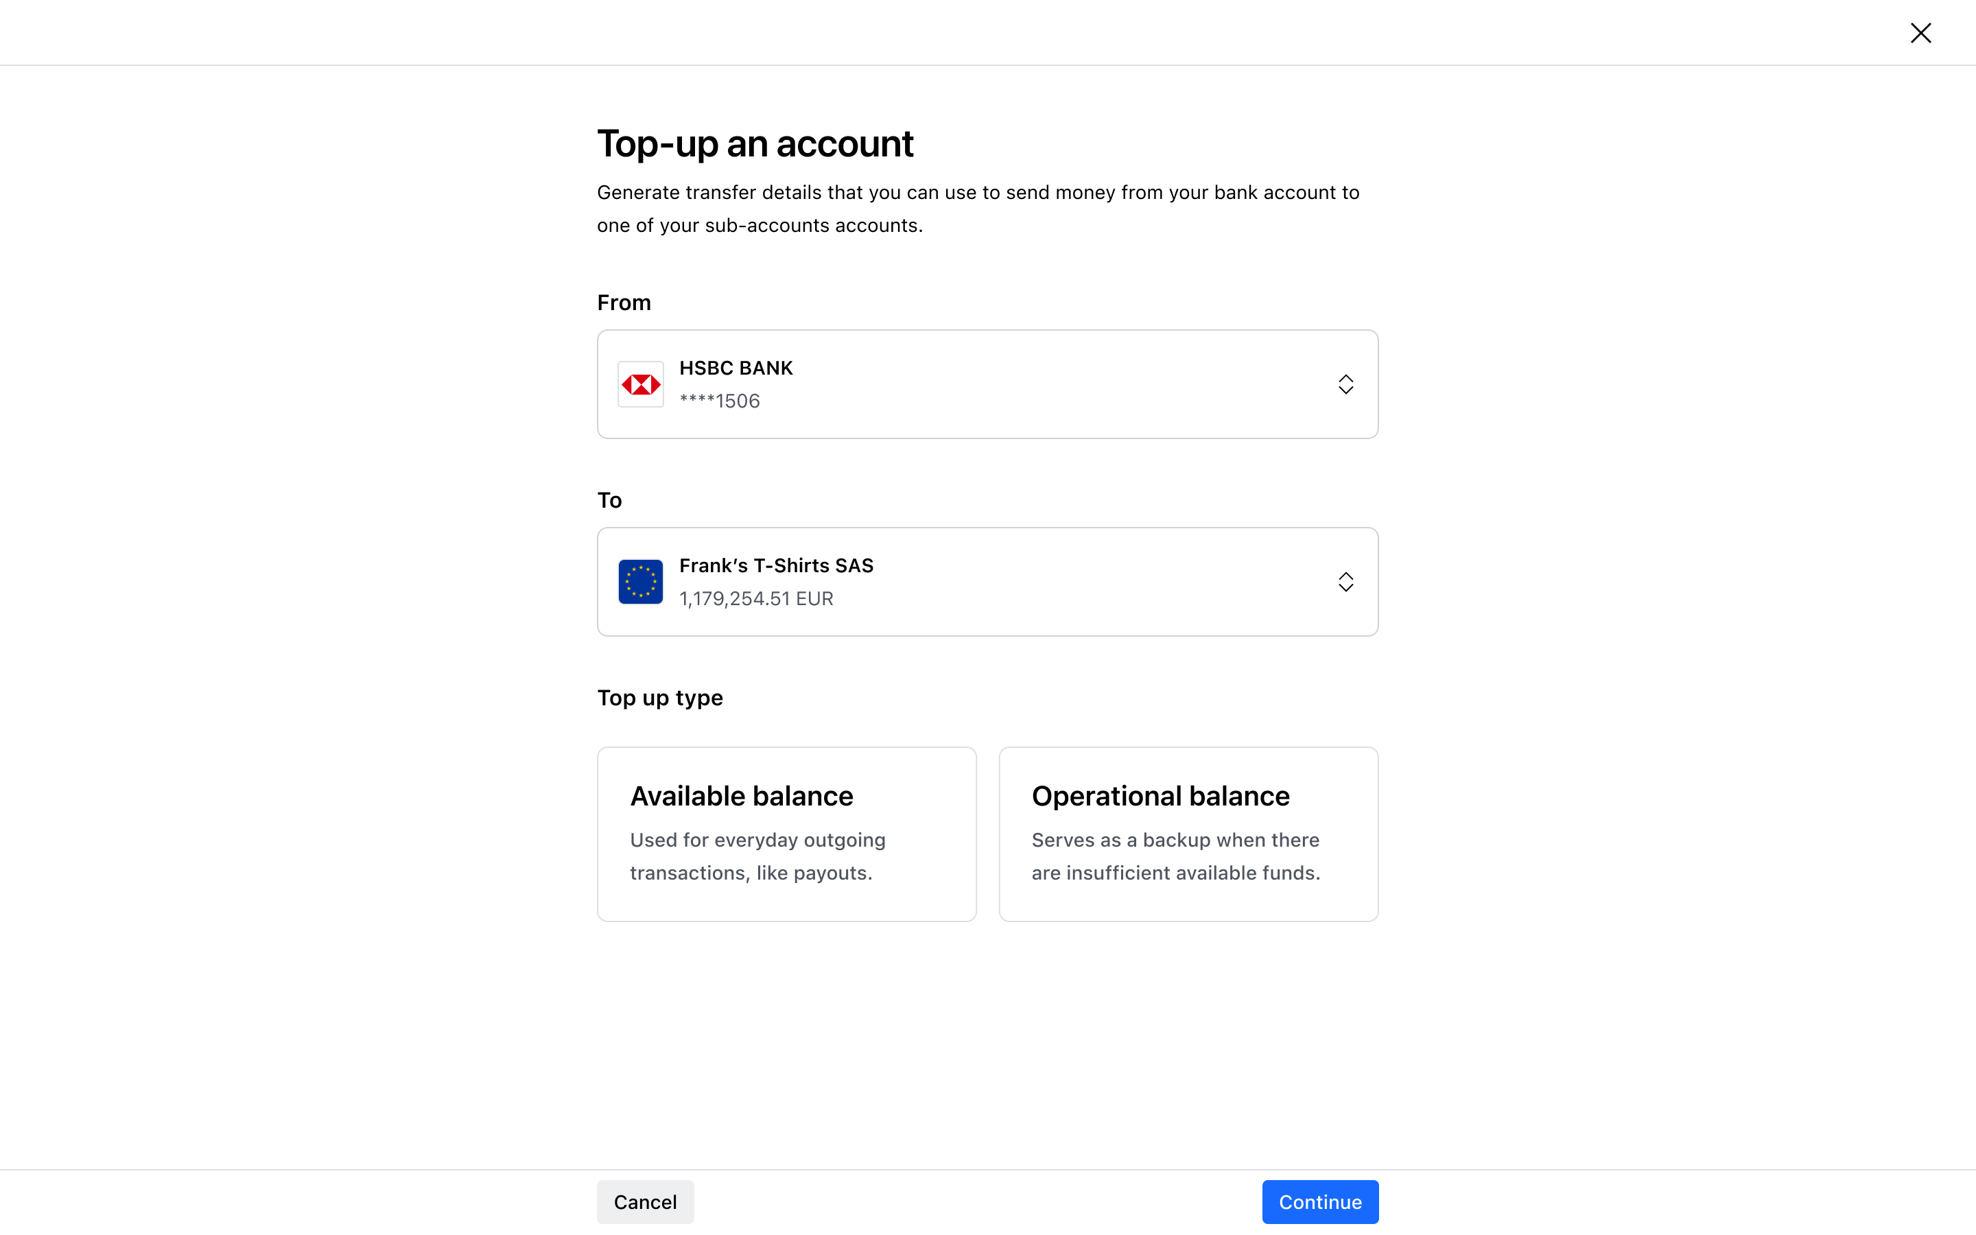
Task: Continue to the next step
Action: pos(1319,1201)
